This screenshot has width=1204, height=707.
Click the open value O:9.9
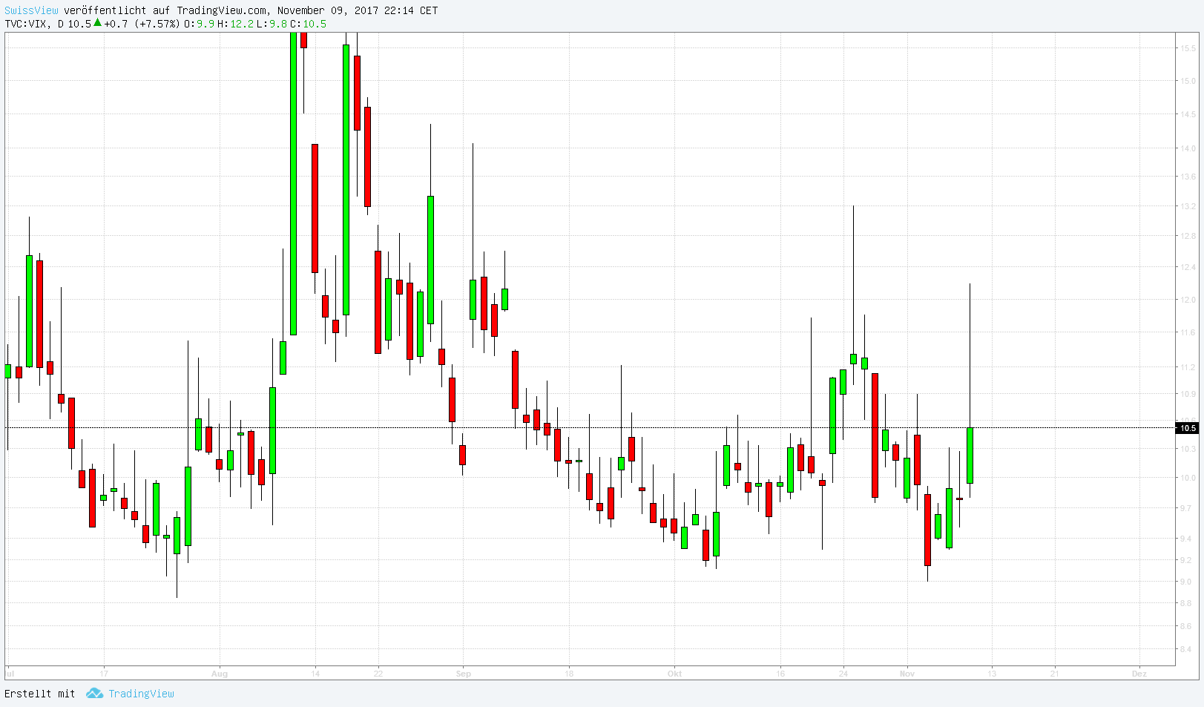tap(200, 24)
